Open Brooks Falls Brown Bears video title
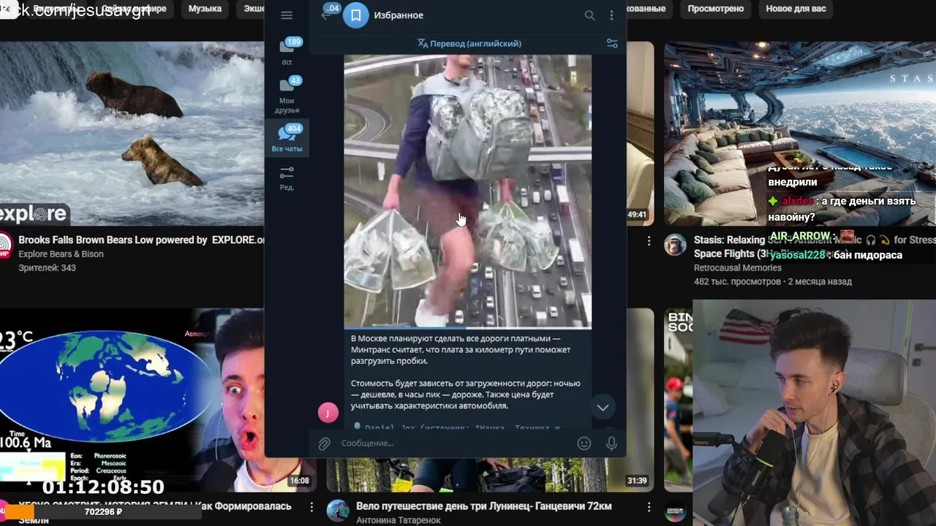Image resolution: width=936 pixels, height=526 pixels. coord(142,240)
